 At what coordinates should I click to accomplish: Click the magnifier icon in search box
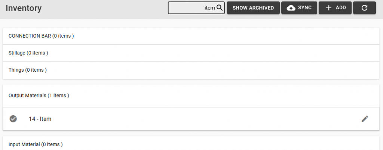point(219,8)
